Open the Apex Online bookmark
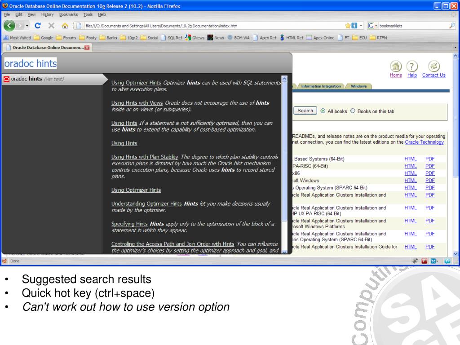The height and width of the screenshot is (345, 460). 320,38
